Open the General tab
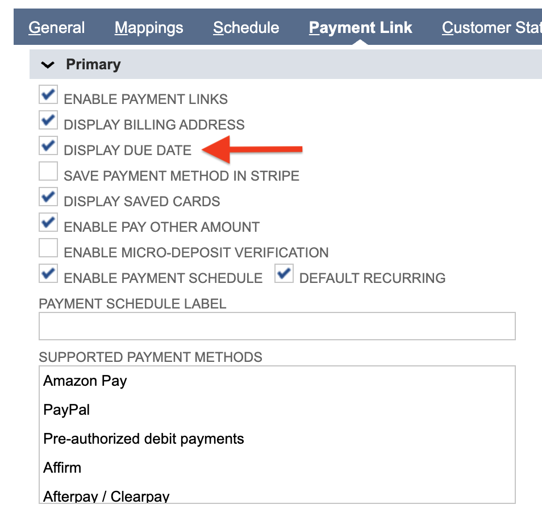The width and height of the screenshot is (542, 517). pyautogui.click(x=56, y=28)
